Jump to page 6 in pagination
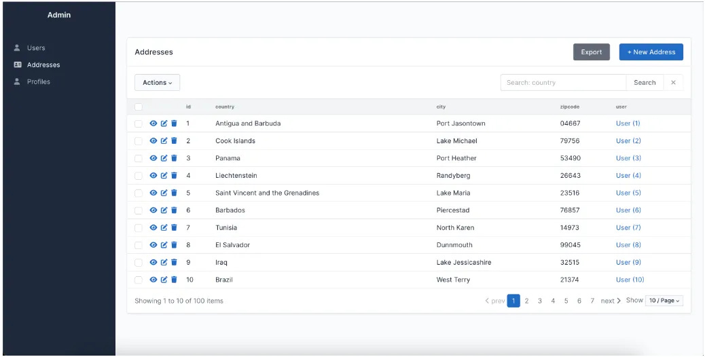Screen dimensions: 705x357 click(579, 301)
